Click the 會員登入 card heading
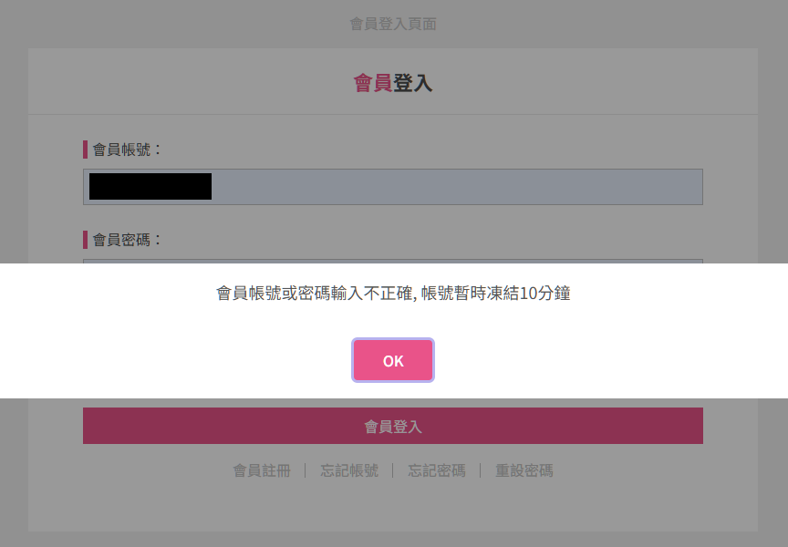The width and height of the screenshot is (788, 547). coord(393,83)
